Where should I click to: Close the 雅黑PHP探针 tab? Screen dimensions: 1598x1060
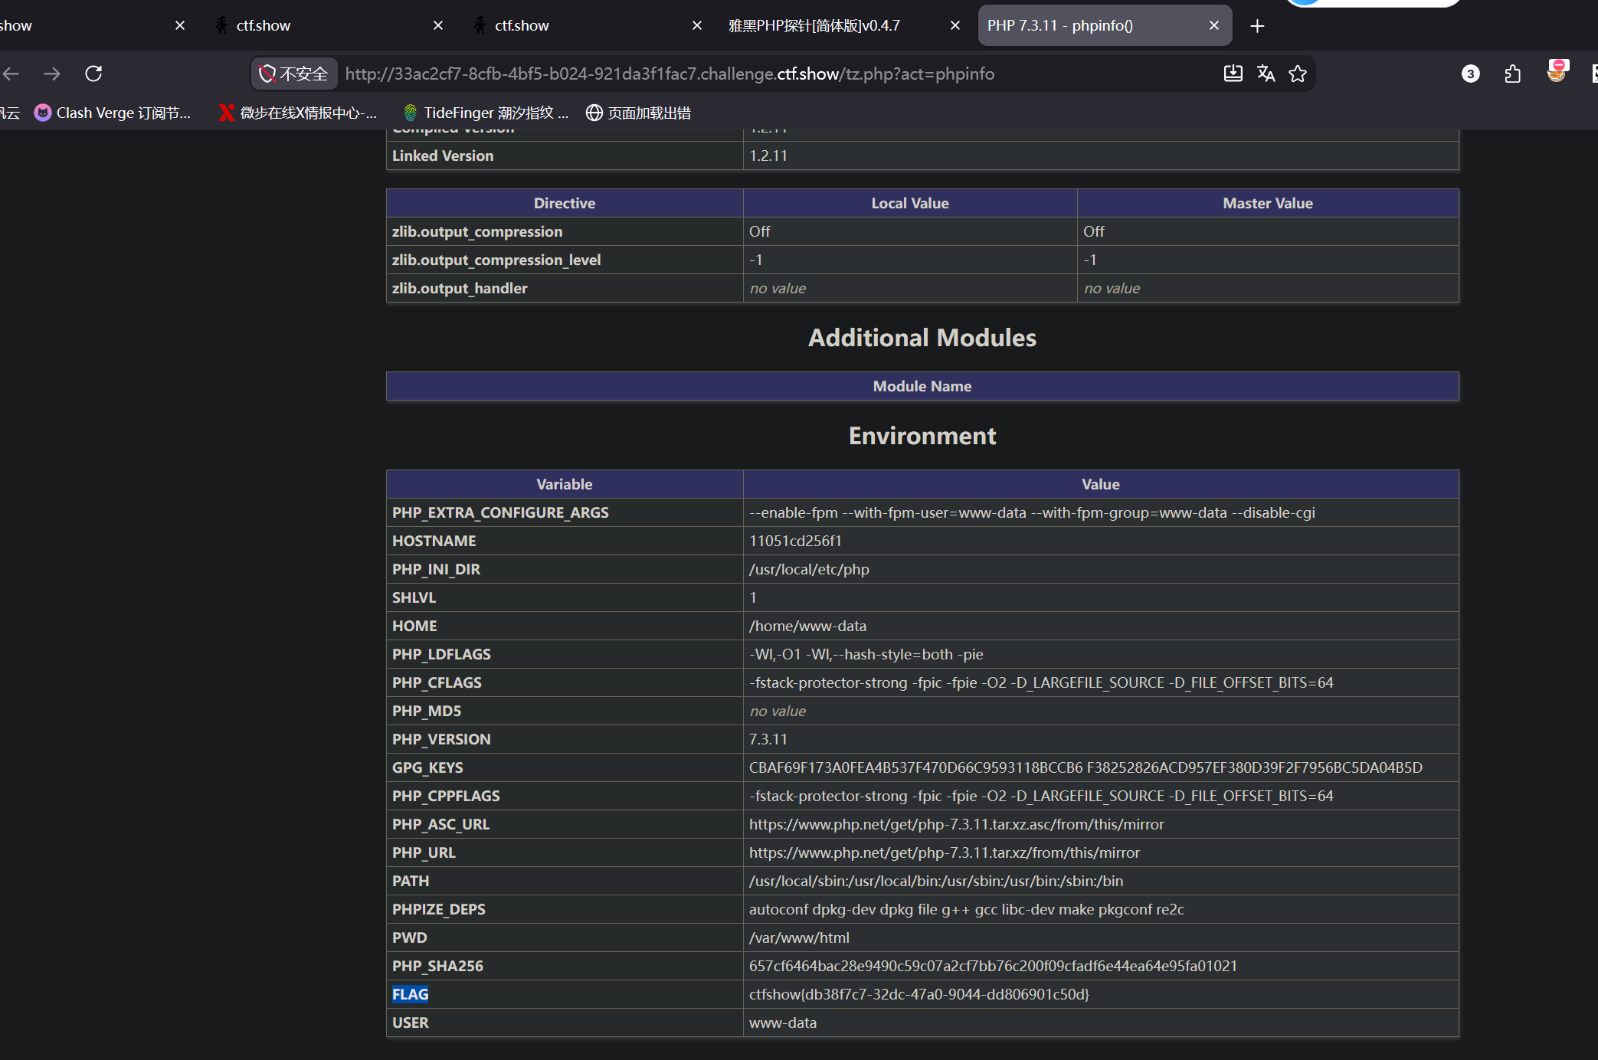coord(955,25)
